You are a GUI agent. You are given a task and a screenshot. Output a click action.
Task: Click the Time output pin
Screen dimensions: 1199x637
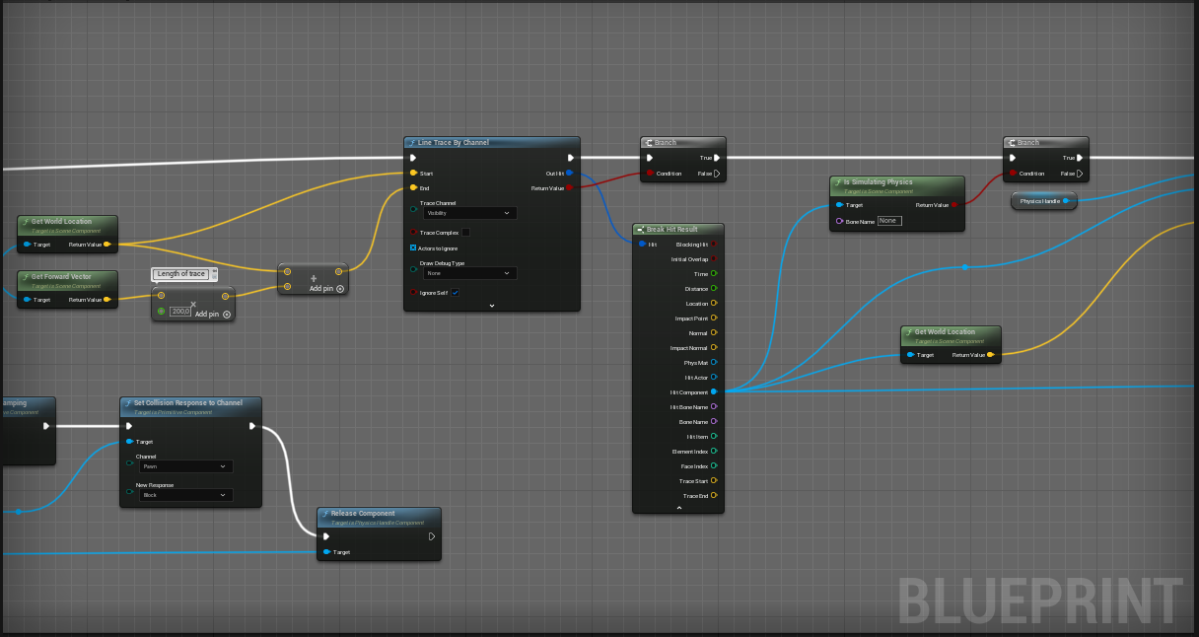714,273
